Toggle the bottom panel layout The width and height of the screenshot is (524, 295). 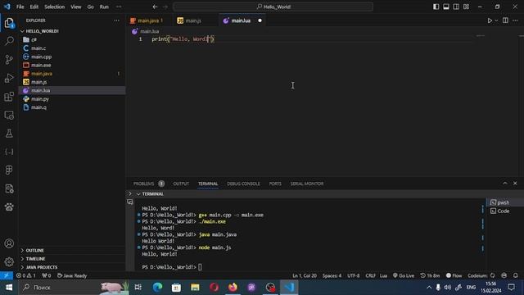[445, 7]
